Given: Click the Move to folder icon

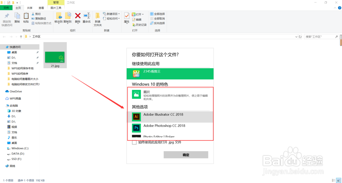Looking at the screenshot, I should tap(58, 16).
